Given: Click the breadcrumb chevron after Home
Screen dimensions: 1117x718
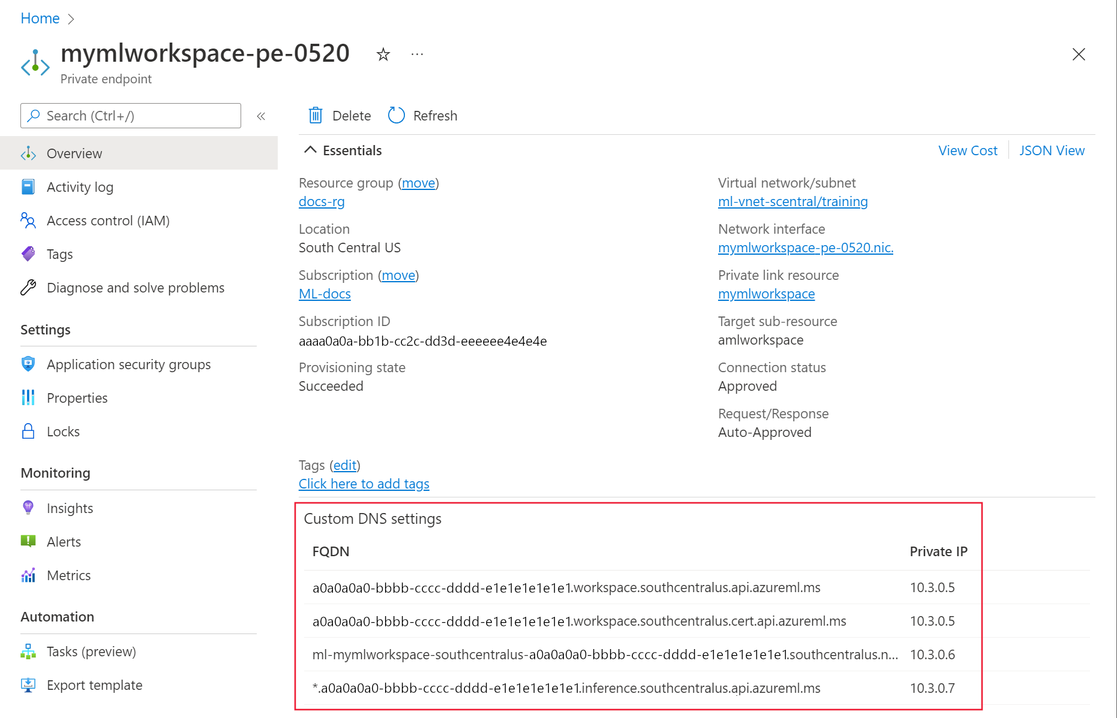Looking at the screenshot, I should coord(71,19).
